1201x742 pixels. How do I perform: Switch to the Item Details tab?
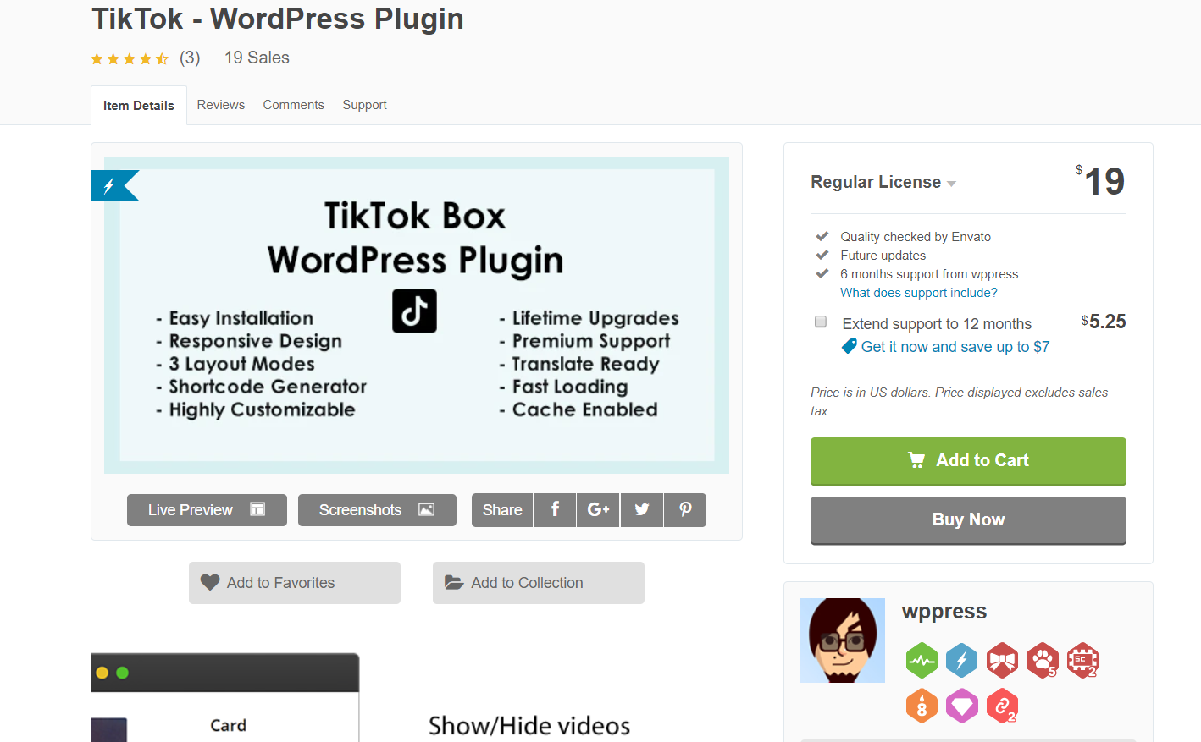click(x=139, y=106)
